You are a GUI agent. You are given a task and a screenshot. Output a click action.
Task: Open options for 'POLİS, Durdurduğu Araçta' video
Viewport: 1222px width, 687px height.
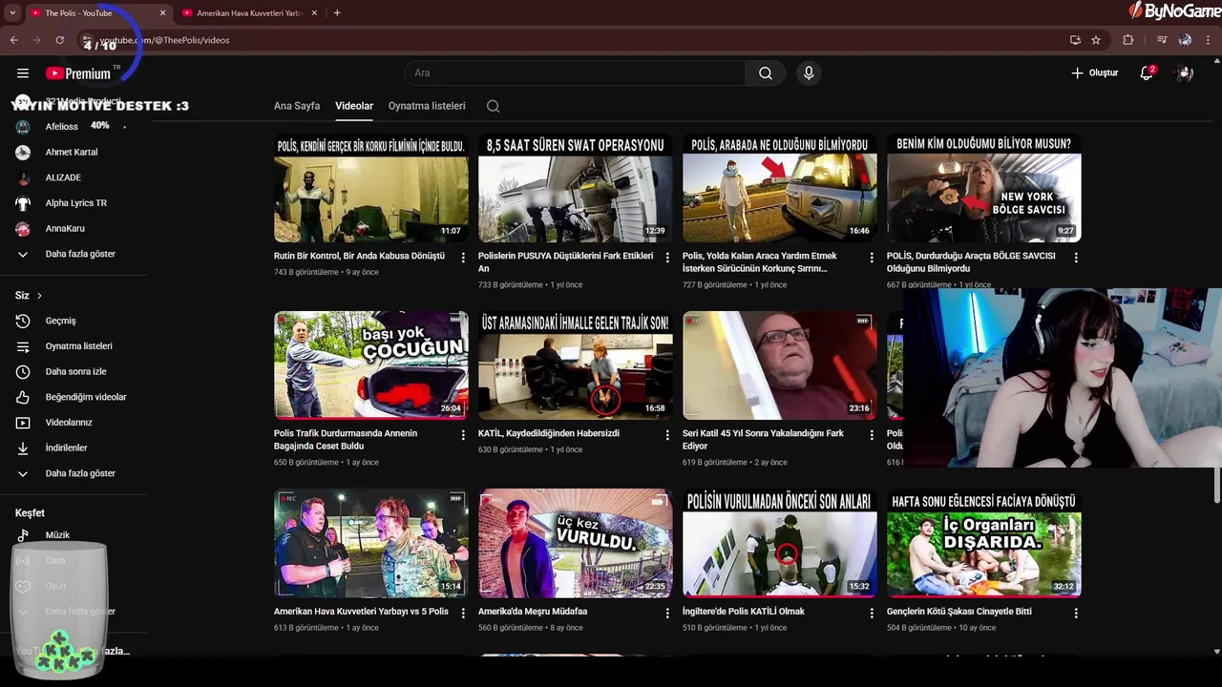click(1076, 258)
